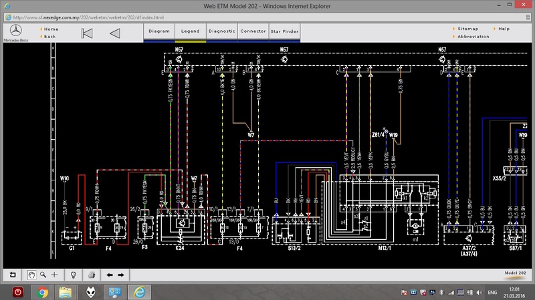This screenshot has height=300, width=535.
Task: Go to Home link
Action: pos(50,29)
